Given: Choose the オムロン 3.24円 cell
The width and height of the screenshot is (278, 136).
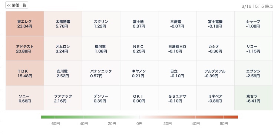Looking at the screenshot, I should click(63, 49).
